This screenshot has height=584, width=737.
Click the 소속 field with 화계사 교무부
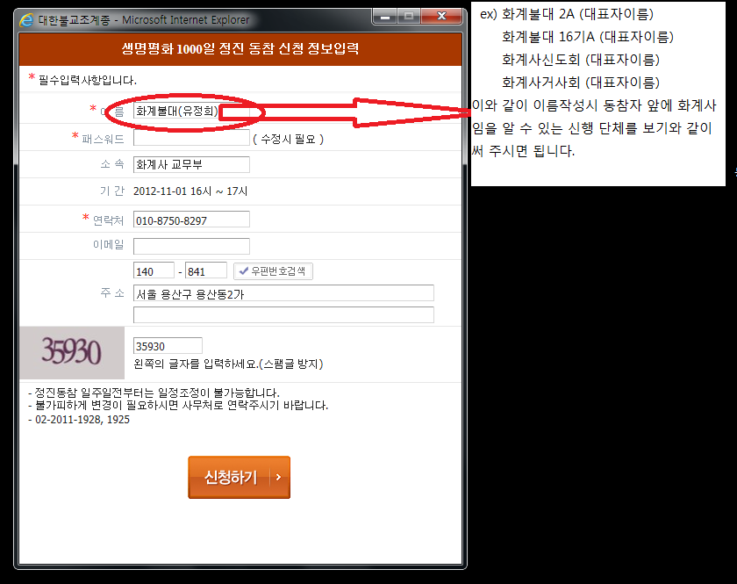pyautogui.click(x=191, y=164)
